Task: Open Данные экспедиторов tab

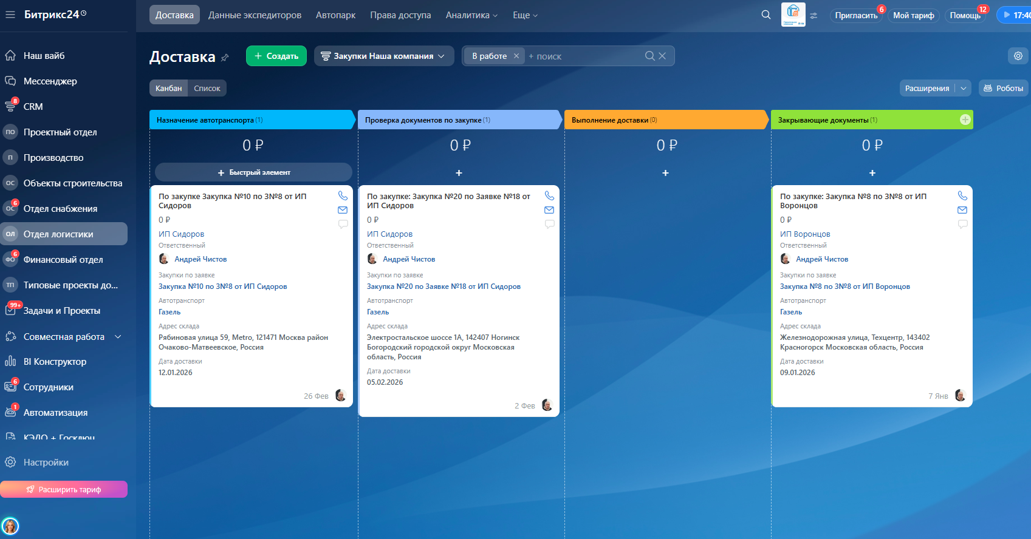Action: 255,15
